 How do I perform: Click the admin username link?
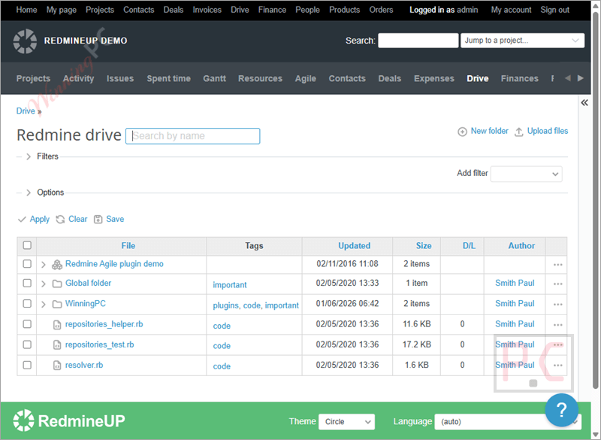(x=467, y=10)
